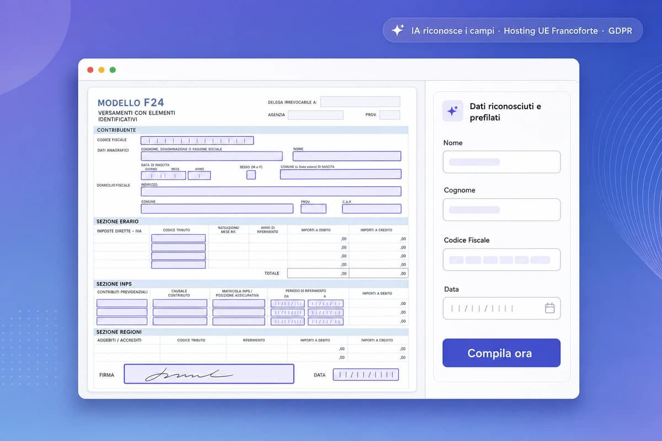Click the Firma signature field
Image resolution: width=662 pixels, height=441 pixels.
pyautogui.click(x=209, y=374)
